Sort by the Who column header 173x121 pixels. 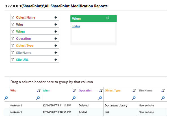(x=13, y=91)
